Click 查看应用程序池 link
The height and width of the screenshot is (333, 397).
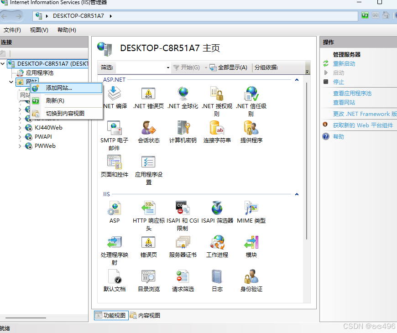(x=352, y=94)
